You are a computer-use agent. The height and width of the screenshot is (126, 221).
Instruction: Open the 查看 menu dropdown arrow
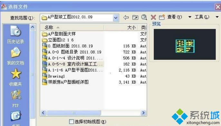(x=190, y=17)
